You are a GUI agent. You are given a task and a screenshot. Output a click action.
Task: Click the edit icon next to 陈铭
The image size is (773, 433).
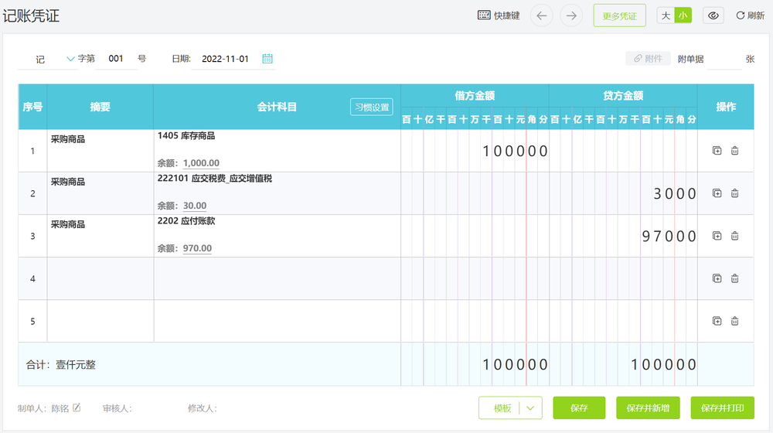click(x=77, y=408)
